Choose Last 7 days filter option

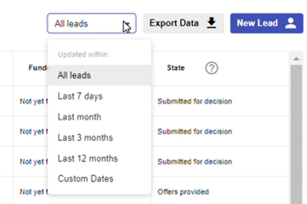[x=100, y=96]
